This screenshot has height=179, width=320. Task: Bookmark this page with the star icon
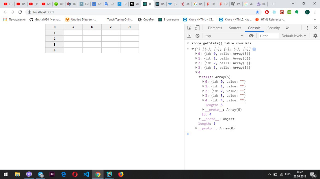pyautogui.click(x=257, y=12)
